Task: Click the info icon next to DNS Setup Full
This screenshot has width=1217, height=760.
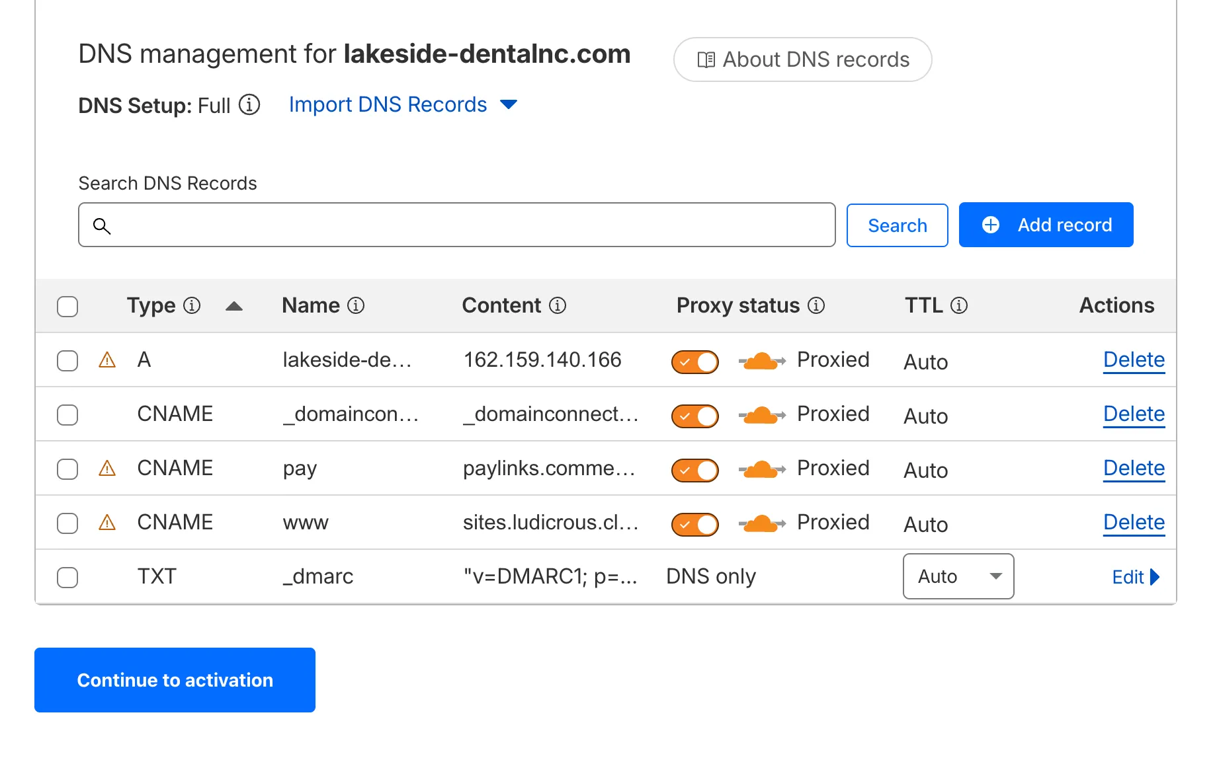Action: tap(249, 104)
